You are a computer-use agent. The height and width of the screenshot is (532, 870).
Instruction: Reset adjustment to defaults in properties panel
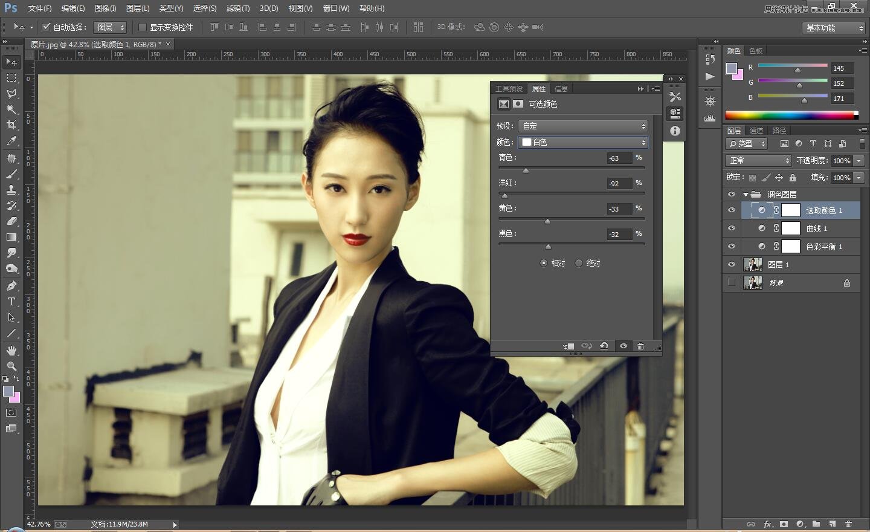(604, 346)
